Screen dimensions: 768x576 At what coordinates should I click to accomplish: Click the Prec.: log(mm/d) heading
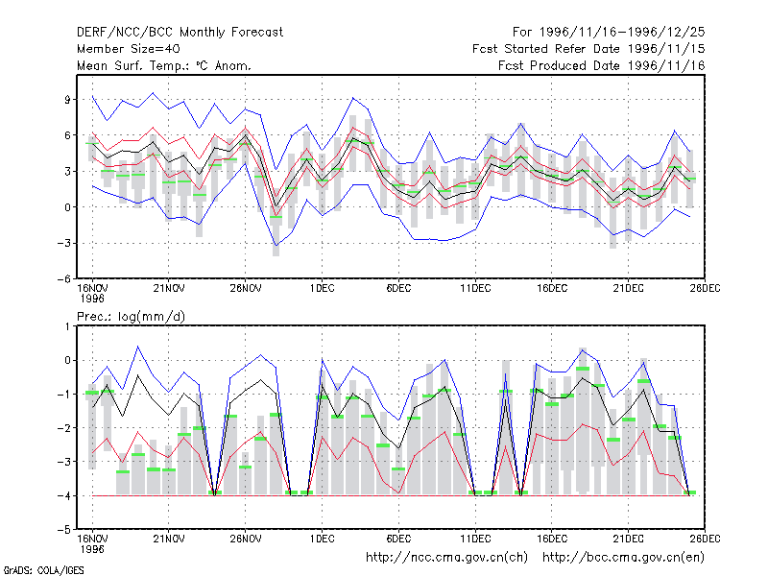pyautogui.click(x=131, y=317)
